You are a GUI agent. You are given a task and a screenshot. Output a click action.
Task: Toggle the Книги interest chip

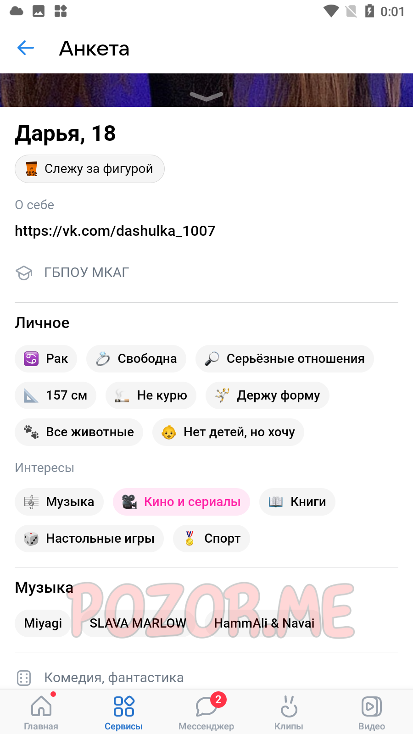pyautogui.click(x=297, y=502)
